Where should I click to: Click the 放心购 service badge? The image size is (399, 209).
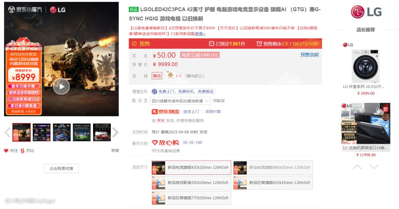[x=166, y=143]
